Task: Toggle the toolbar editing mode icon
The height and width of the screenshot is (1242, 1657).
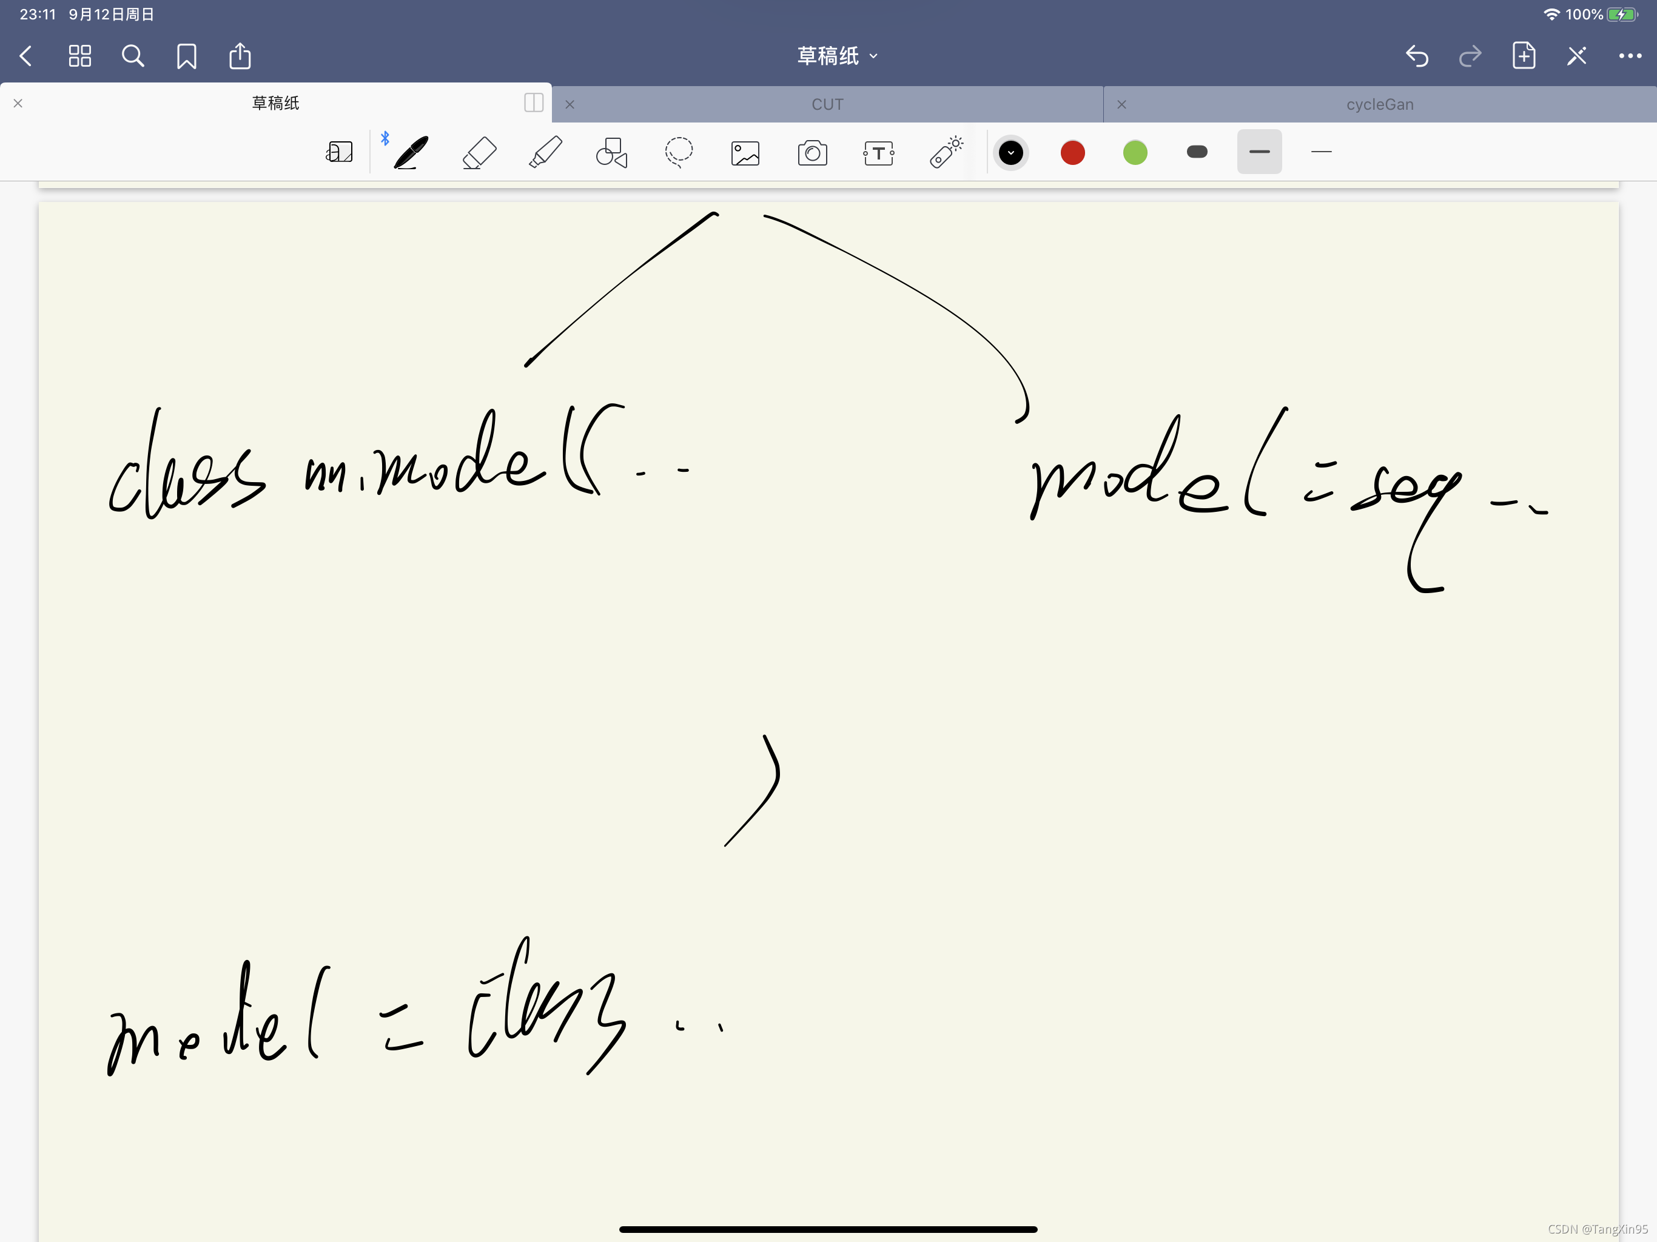Action: coord(1577,56)
